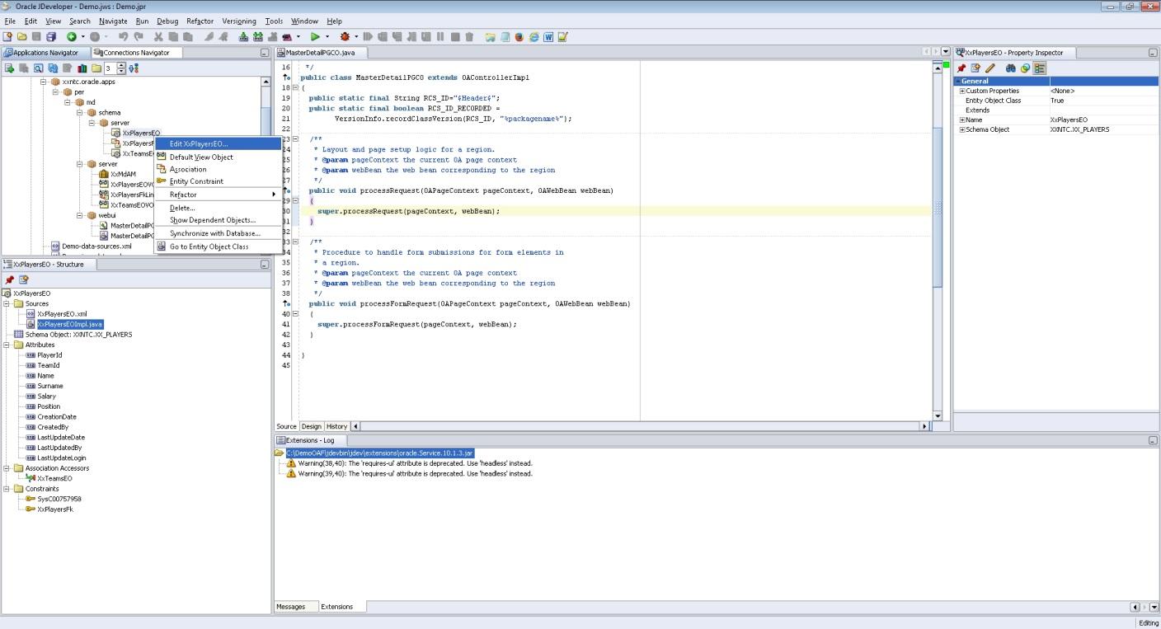
Task: Switch to Applications Navigator tab
Action: [45, 53]
